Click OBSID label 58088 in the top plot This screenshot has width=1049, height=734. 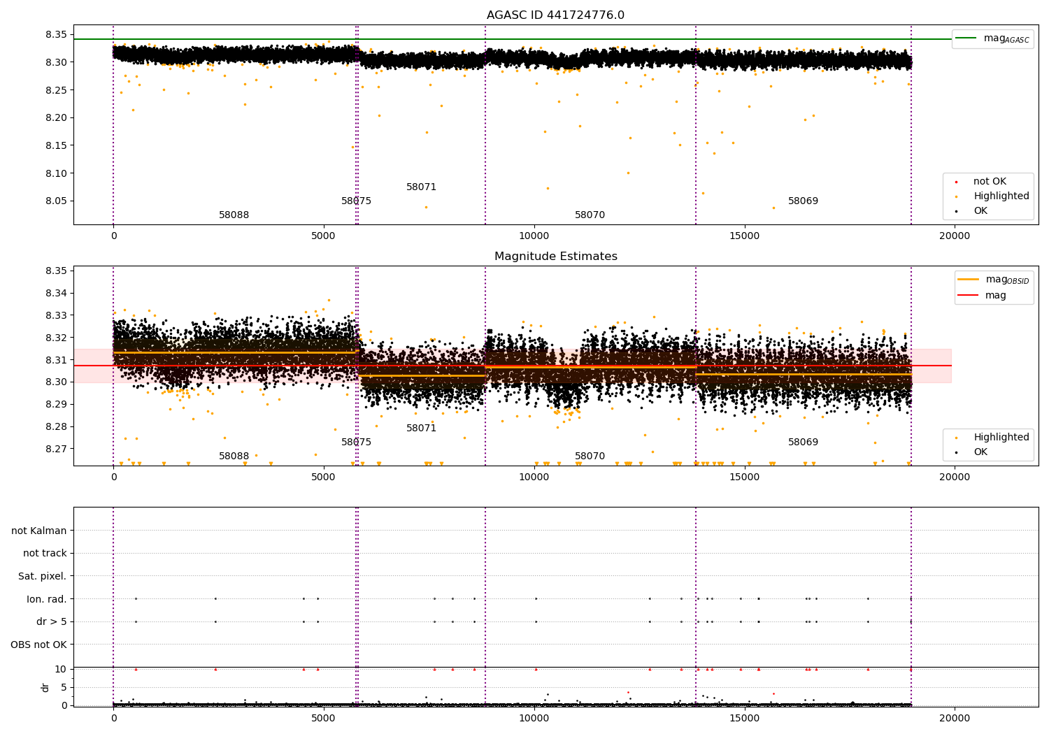pos(234,215)
